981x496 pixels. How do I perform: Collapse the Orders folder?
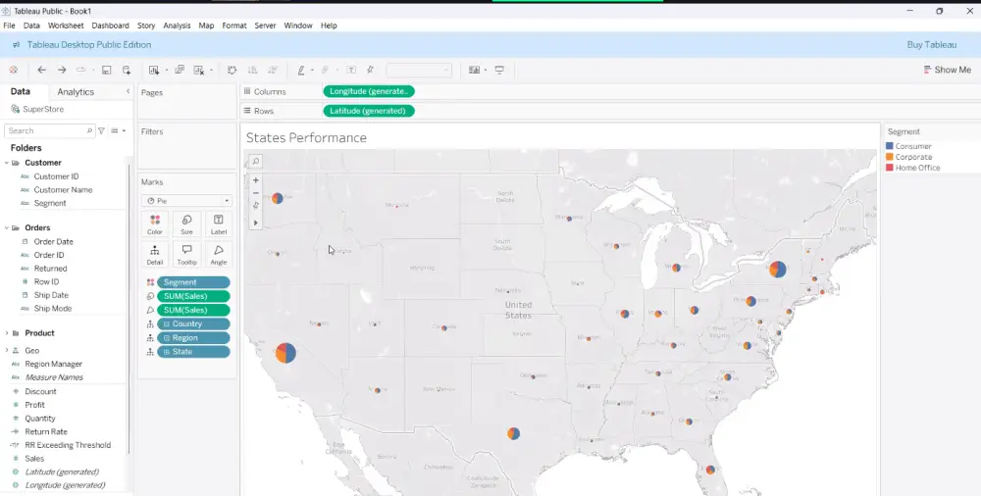[x=7, y=227]
